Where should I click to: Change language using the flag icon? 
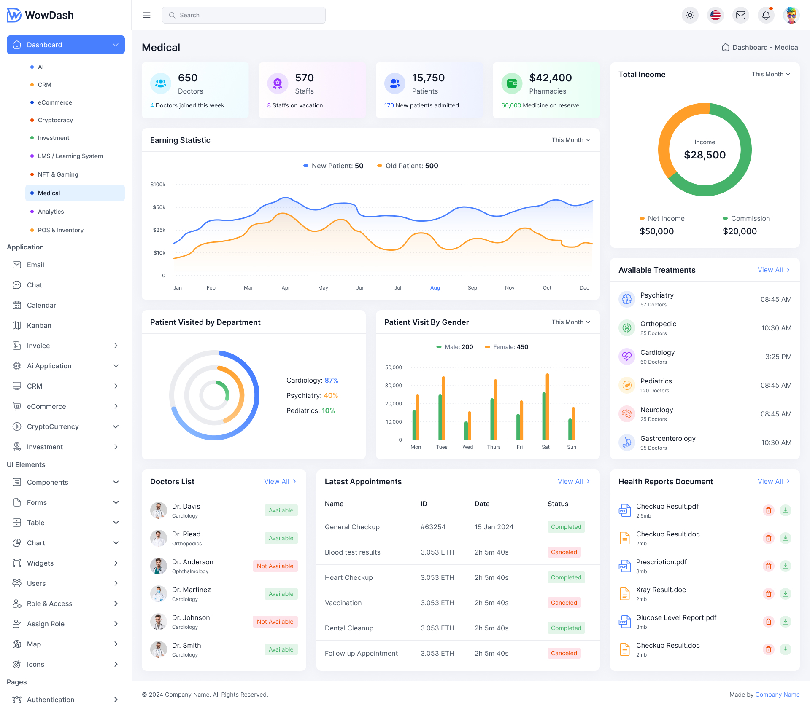pos(715,15)
